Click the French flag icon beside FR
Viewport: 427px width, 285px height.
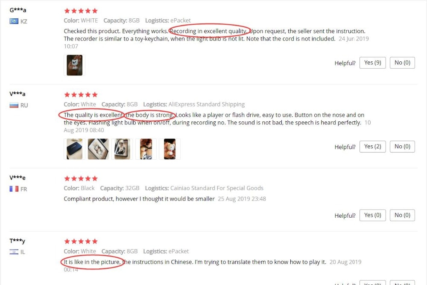pyautogui.click(x=14, y=189)
